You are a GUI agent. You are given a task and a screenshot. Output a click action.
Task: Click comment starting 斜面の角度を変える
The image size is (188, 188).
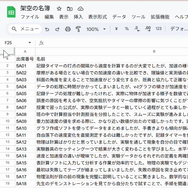[x=112, y=80]
